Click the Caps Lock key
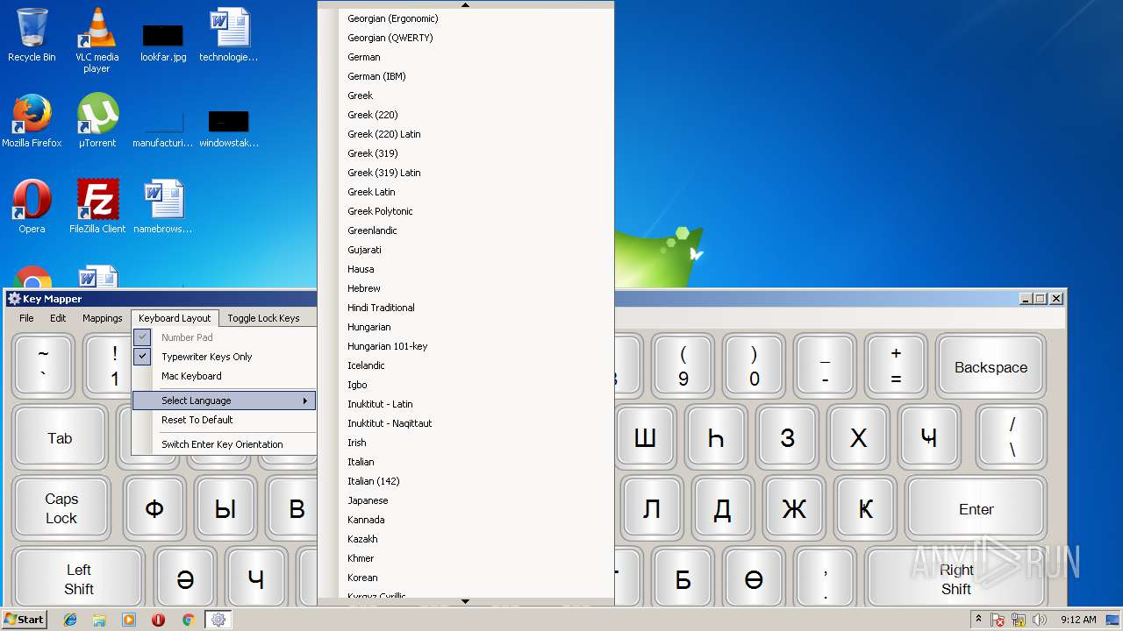 point(61,508)
